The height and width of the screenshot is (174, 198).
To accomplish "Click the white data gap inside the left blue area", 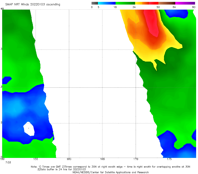I will coord(29,129).
